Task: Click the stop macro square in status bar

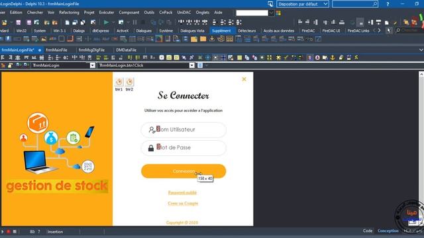Action: pos(15,231)
